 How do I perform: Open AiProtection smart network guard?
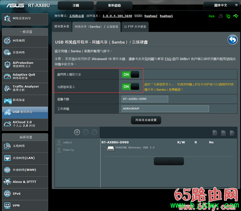pos(25,65)
